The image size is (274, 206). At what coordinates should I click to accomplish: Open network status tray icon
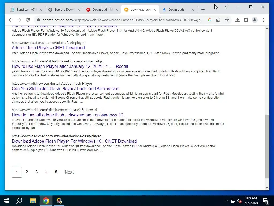pyautogui.click(x=233, y=201)
